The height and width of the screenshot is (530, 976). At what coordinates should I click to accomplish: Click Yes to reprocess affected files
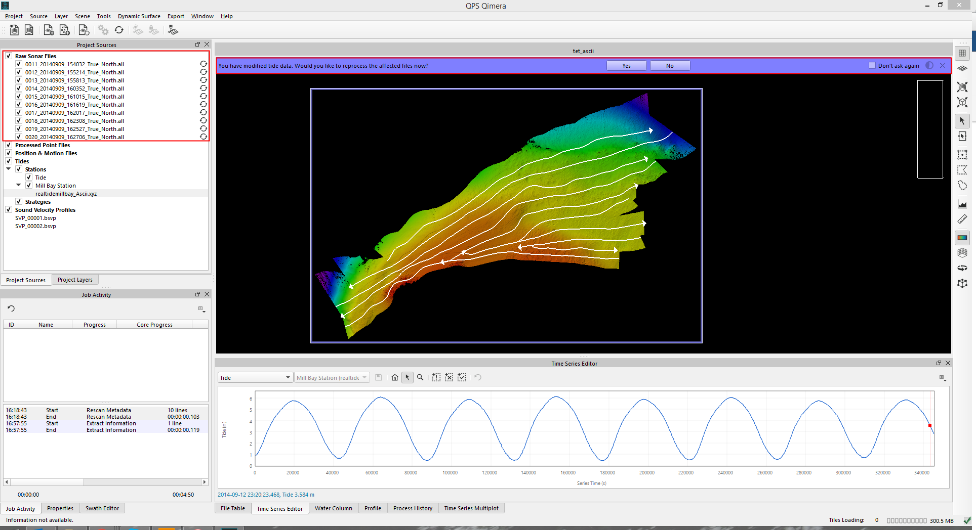click(626, 66)
